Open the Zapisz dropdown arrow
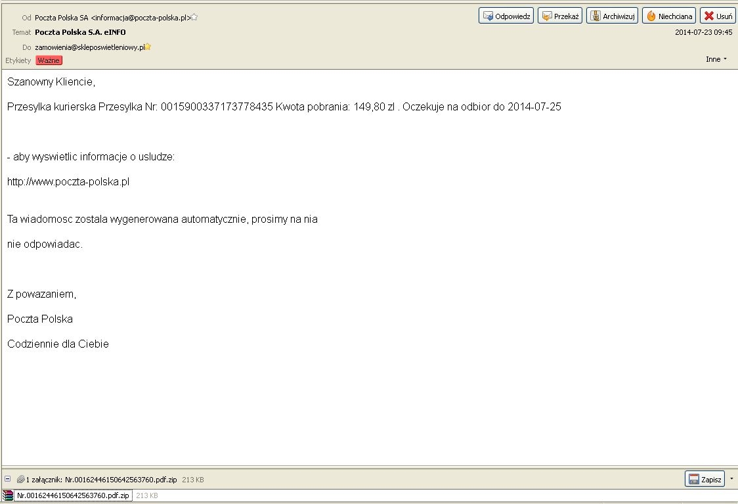738x504 pixels. point(731,479)
